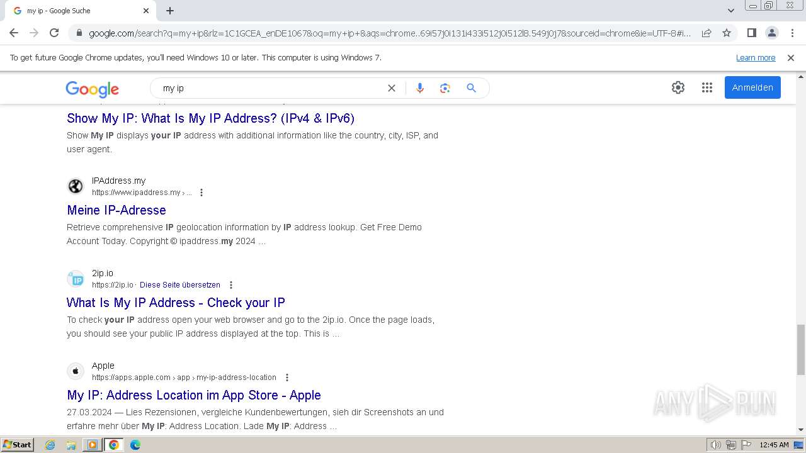Open the Windows Start menu
806x453 pixels.
(x=17, y=445)
